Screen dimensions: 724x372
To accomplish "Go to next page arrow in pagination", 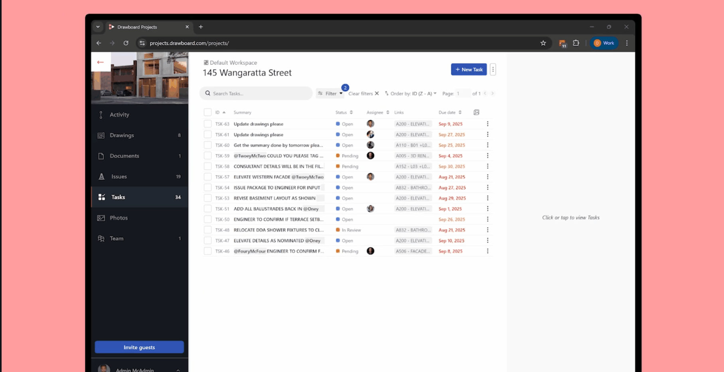I will point(493,93).
